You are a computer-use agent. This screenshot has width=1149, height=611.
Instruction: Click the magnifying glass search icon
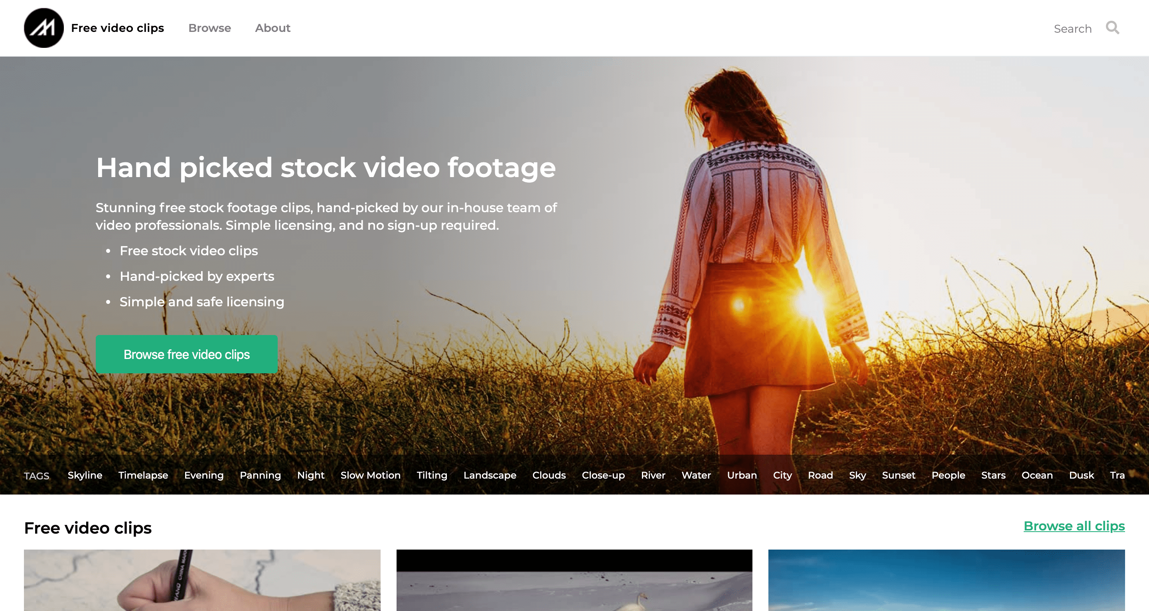1112,28
